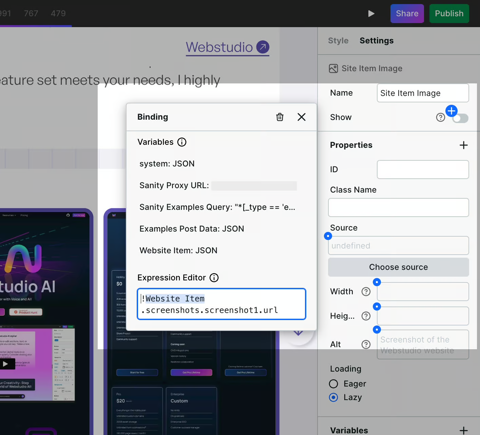480x435 pixels.
Task: Close the Binding dialog
Action: click(301, 117)
